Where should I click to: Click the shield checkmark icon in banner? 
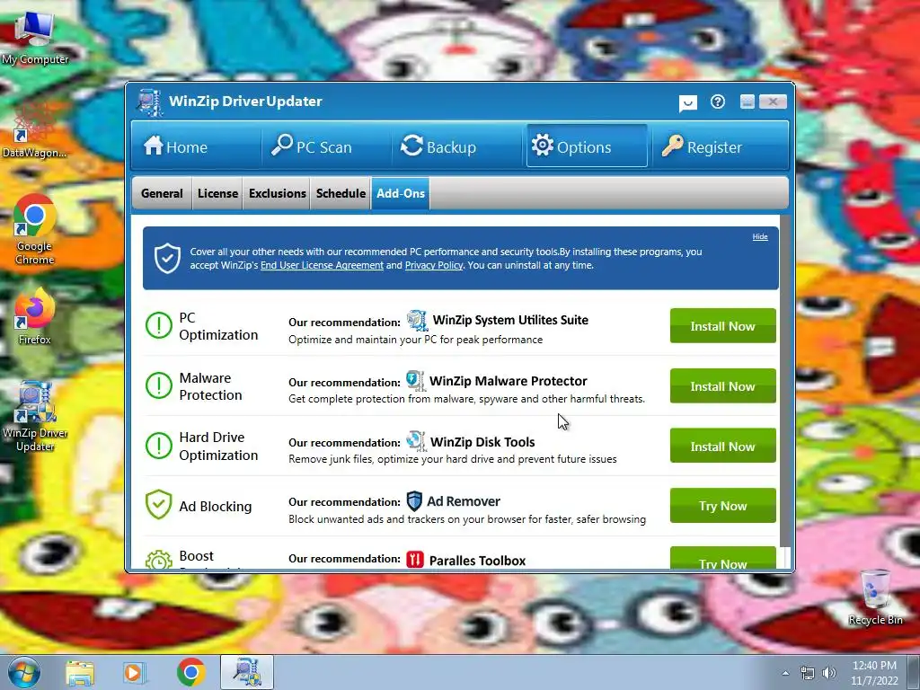[167, 258]
